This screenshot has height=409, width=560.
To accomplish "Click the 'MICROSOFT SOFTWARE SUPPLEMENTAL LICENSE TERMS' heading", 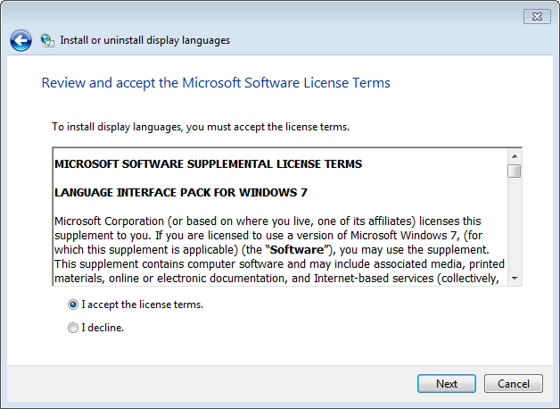I will point(208,163).
